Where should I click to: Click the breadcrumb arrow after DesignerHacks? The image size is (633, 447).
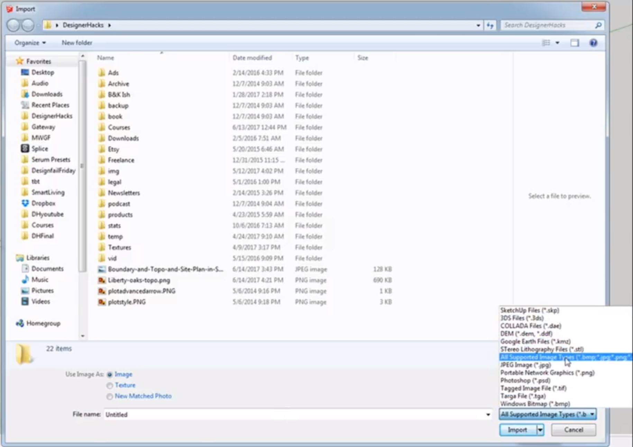point(109,25)
